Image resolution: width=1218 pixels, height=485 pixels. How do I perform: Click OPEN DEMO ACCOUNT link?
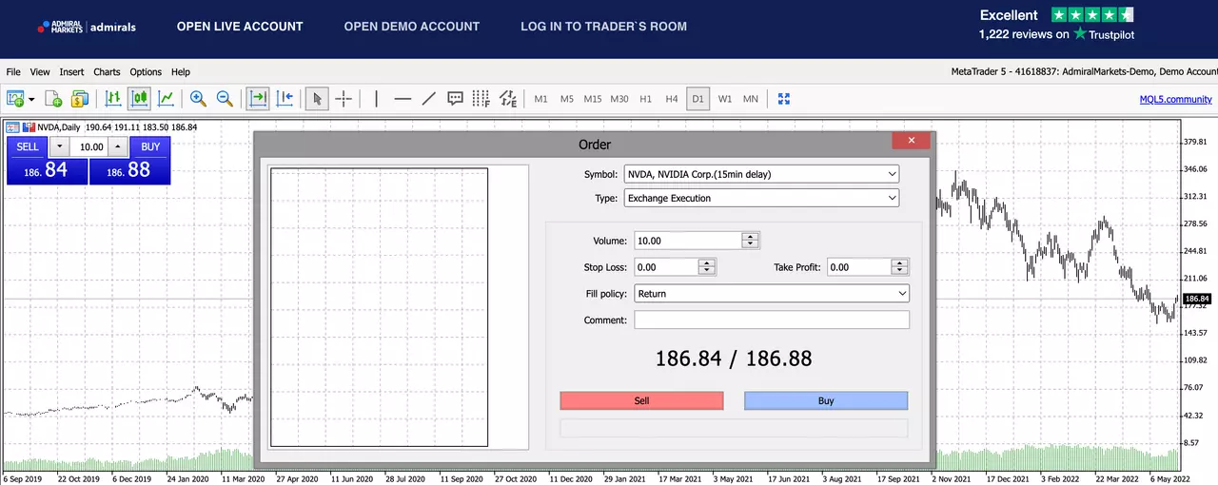pyautogui.click(x=412, y=27)
